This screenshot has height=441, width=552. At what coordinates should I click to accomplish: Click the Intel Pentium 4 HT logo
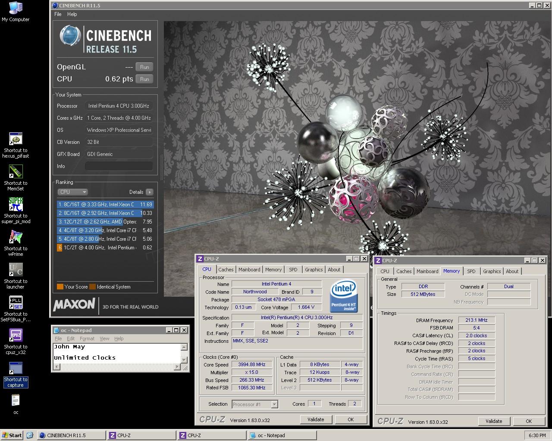click(343, 295)
